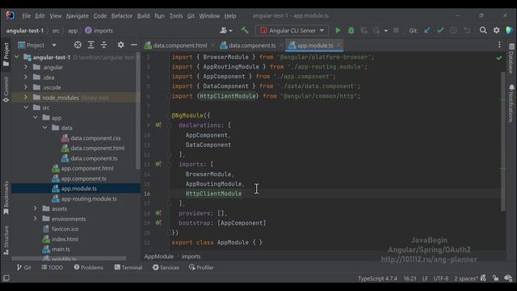Open the File menu
The height and width of the screenshot is (291, 517).
point(27,16)
